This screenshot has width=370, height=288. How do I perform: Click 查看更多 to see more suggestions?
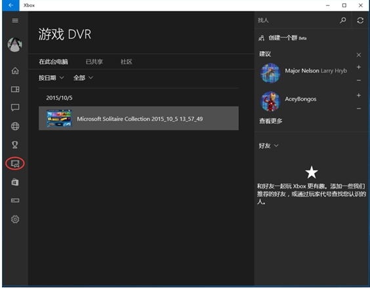point(271,121)
